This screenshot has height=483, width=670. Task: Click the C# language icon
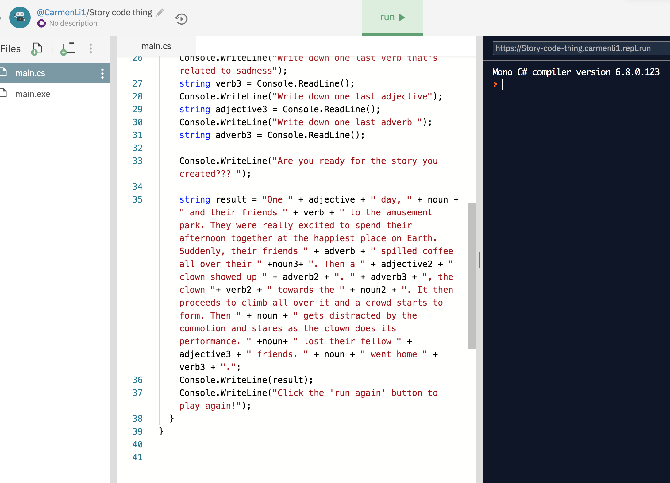pyautogui.click(x=41, y=23)
